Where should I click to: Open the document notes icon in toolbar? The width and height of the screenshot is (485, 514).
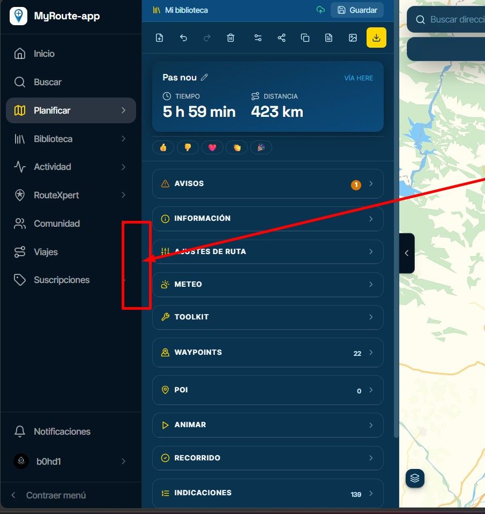(329, 38)
